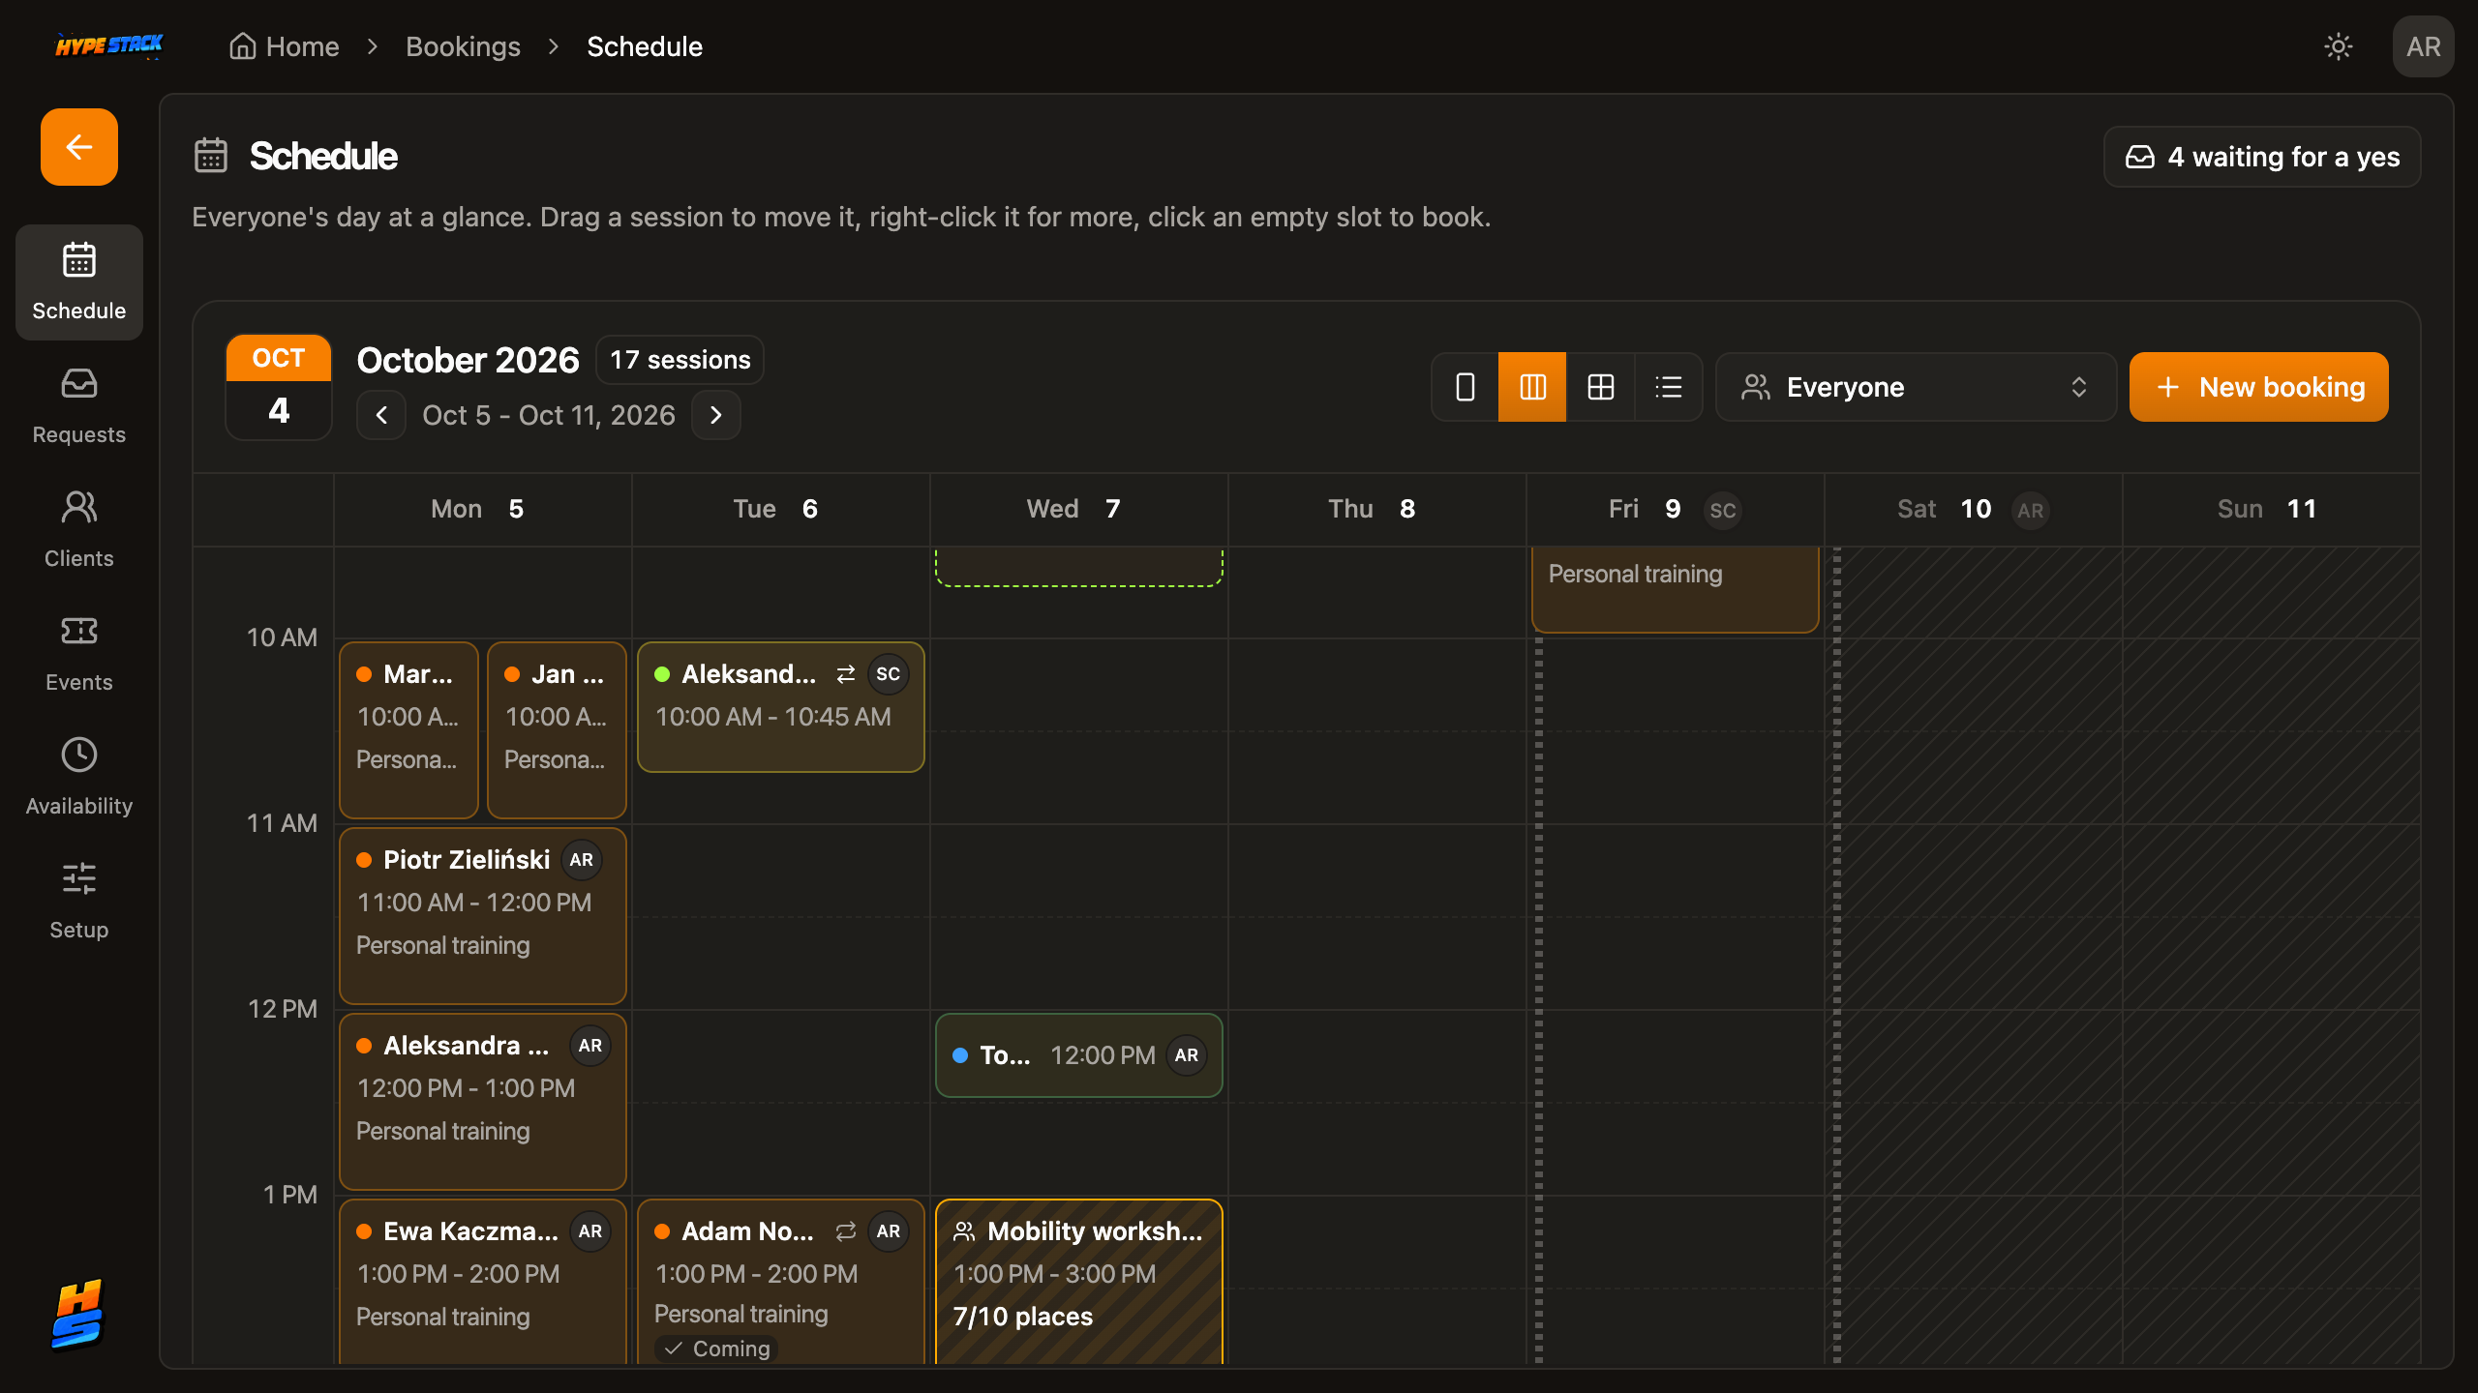
Task: Open the Schedule sidebar item
Action: [79, 282]
